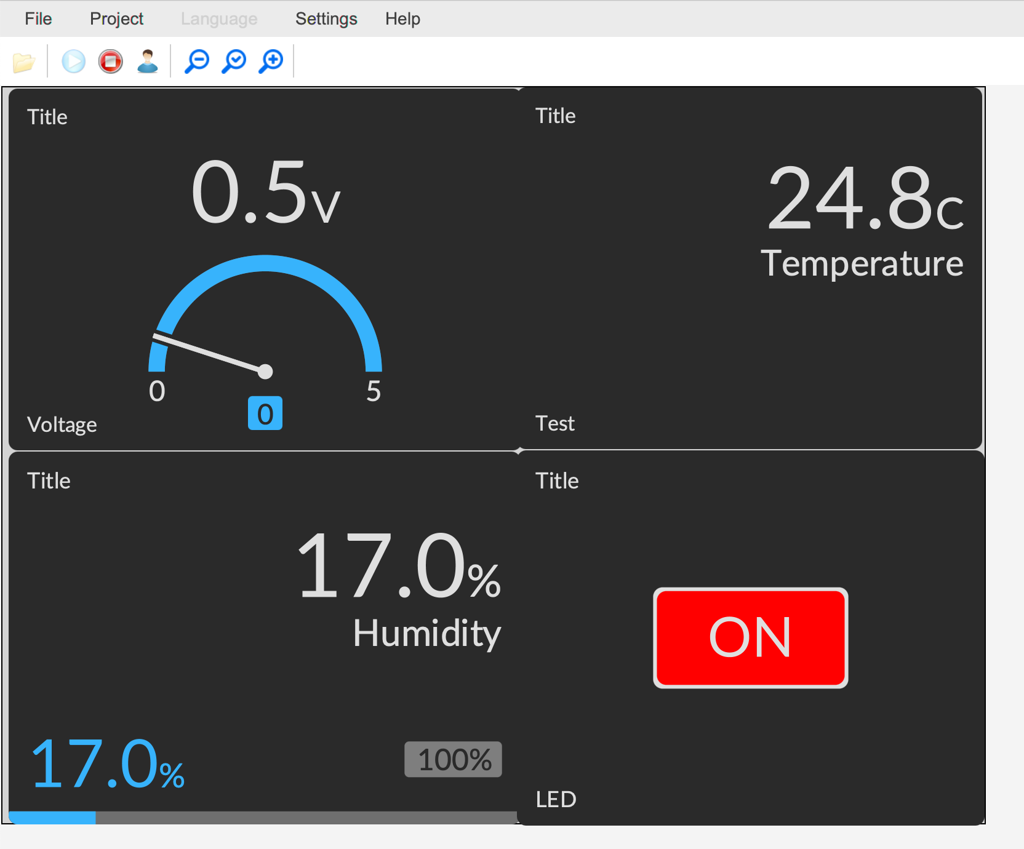1024x849 pixels.
Task: Click the greyed-out Language menu
Action: pos(219,19)
